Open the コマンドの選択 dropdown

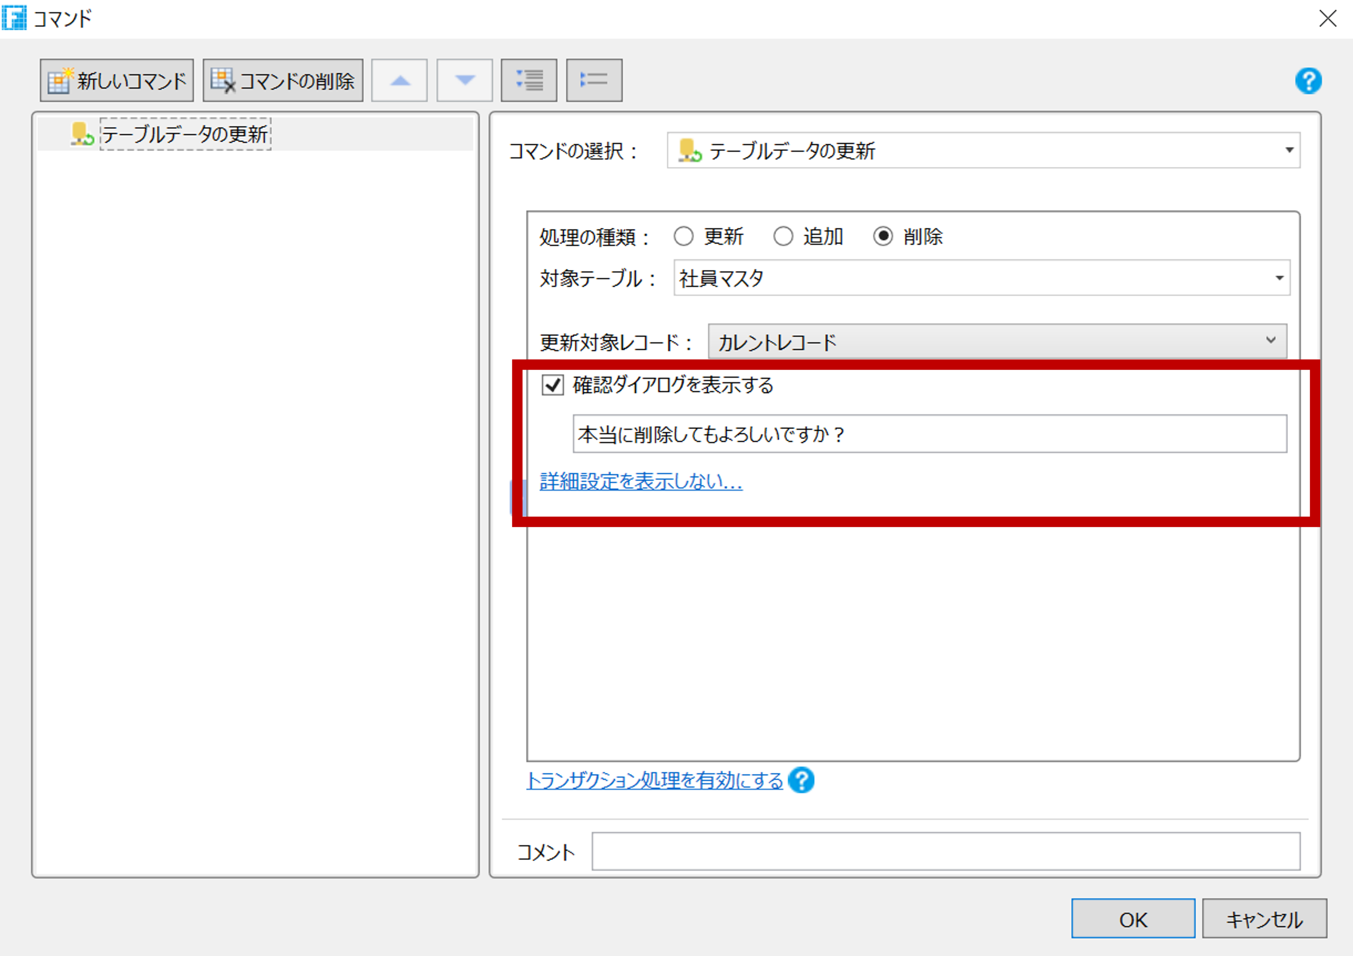[x=983, y=151]
